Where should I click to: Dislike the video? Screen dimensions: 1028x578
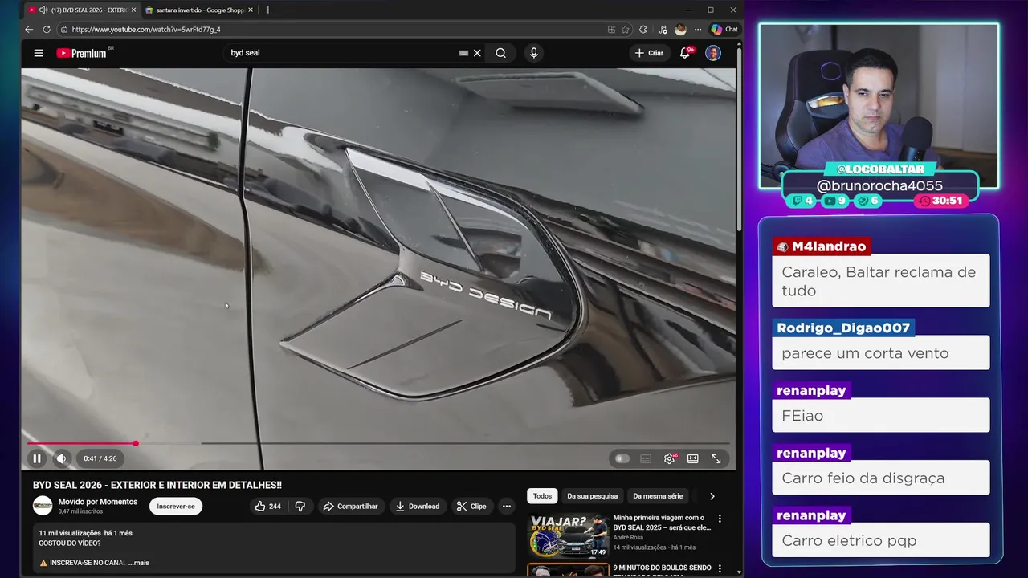point(300,506)
